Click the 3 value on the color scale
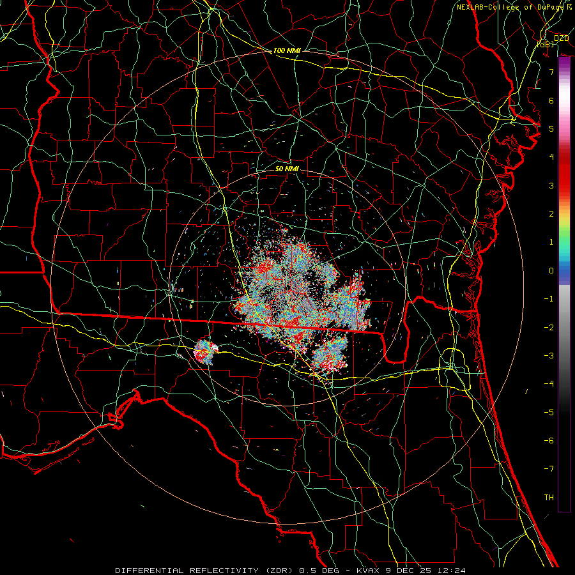This screenshot has width=575, height=575. [551, 185]
